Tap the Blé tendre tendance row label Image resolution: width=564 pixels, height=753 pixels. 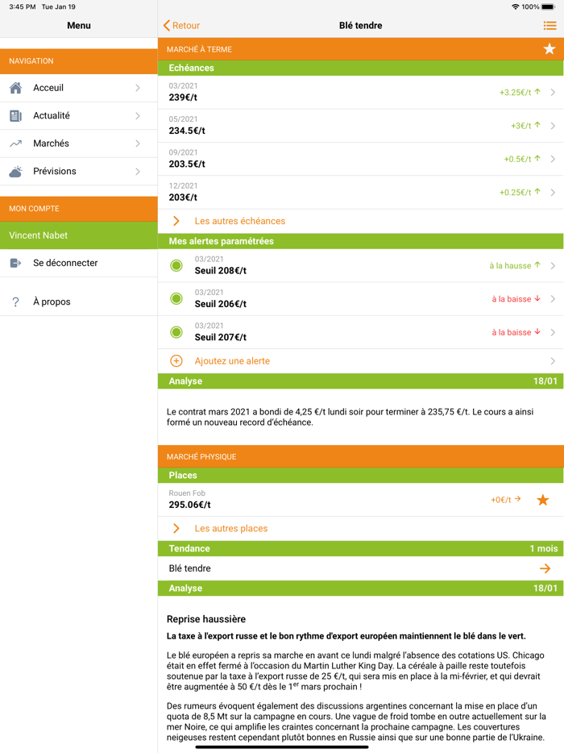click(x=189, y=568)
